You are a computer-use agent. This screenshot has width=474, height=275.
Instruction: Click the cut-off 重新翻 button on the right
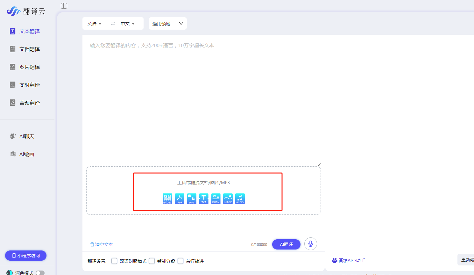click(x=466, y=260)
